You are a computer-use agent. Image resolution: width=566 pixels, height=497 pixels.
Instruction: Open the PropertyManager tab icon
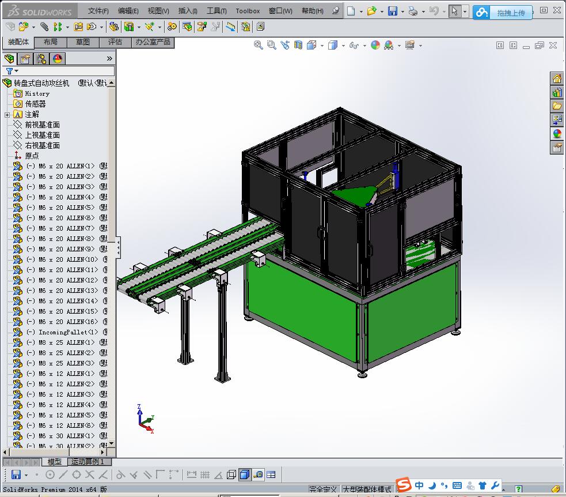point(25,59)
